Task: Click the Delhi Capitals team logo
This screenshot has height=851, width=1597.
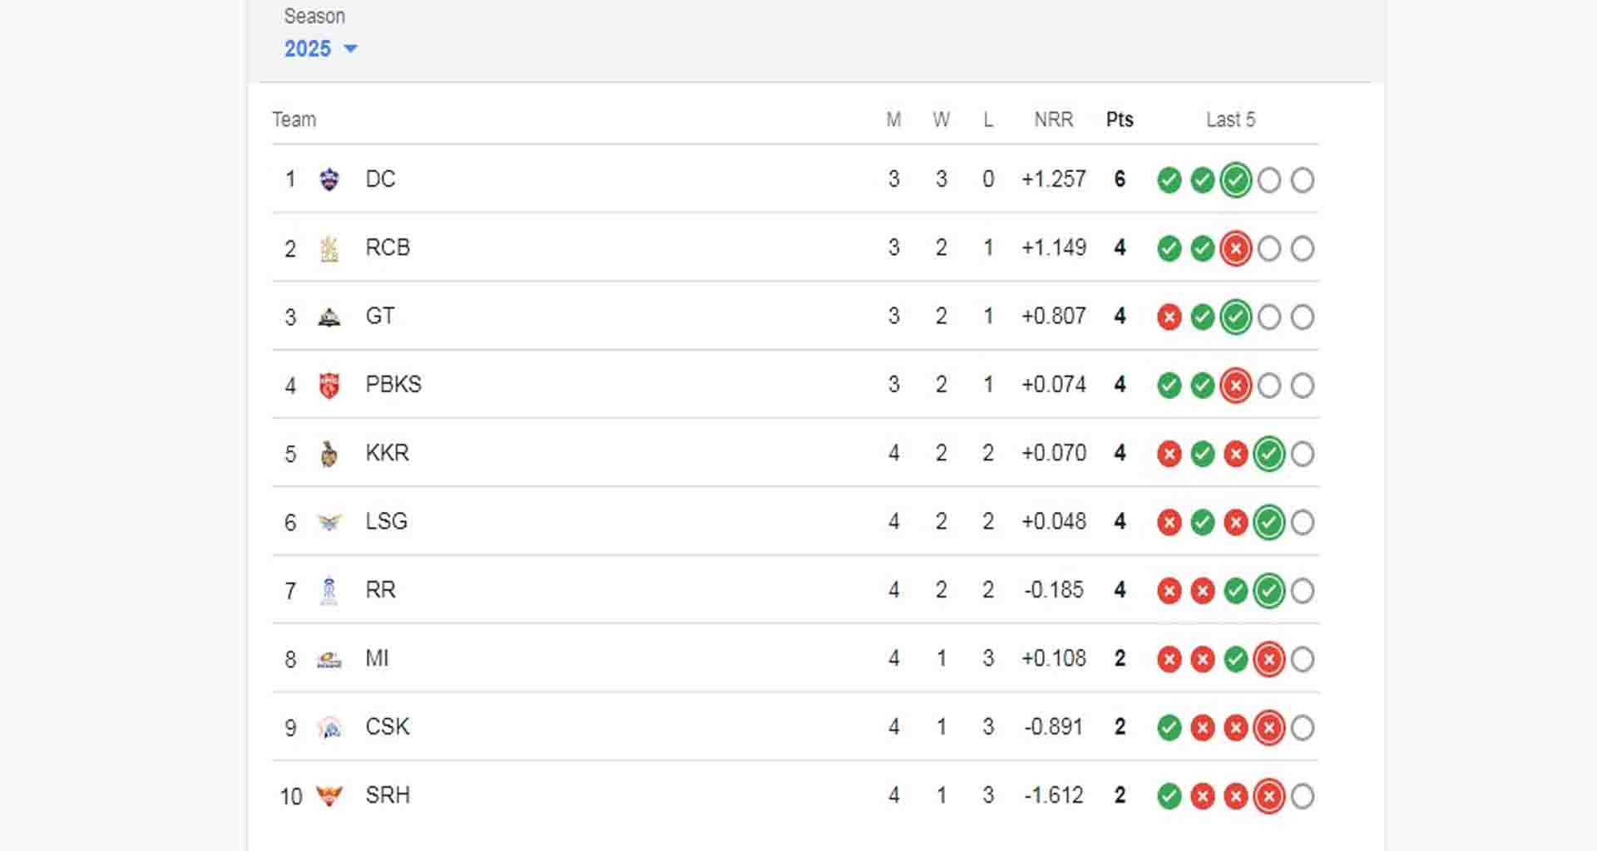Action: coord(329,180)
